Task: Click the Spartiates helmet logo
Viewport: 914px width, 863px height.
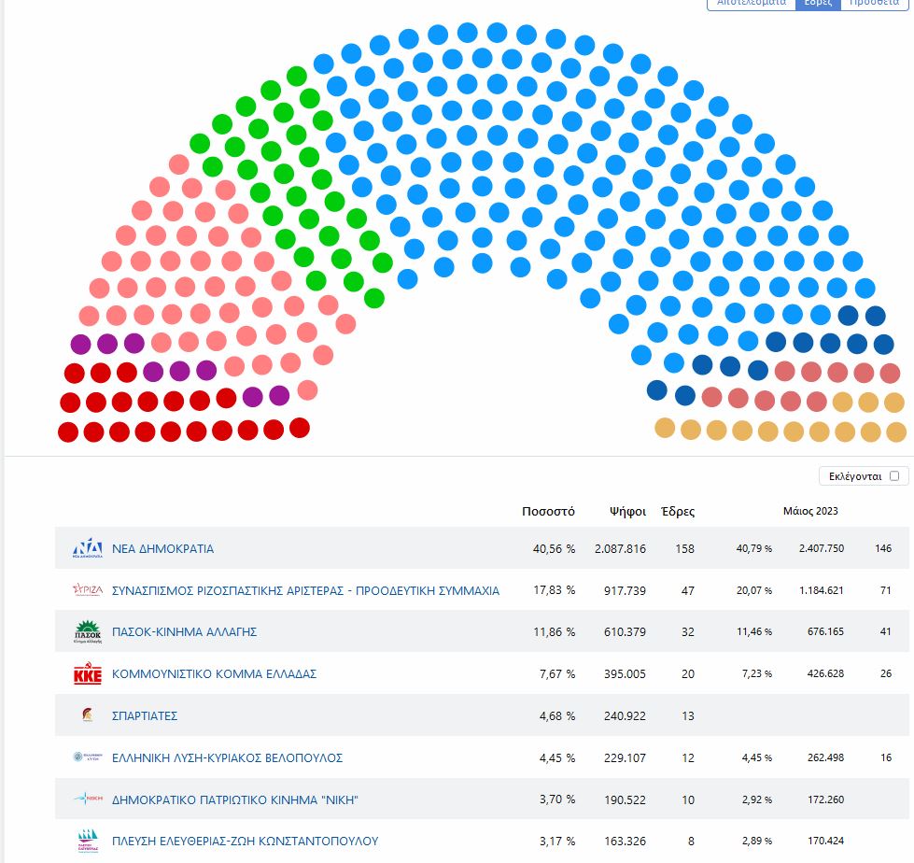Action: click(87, 715)
